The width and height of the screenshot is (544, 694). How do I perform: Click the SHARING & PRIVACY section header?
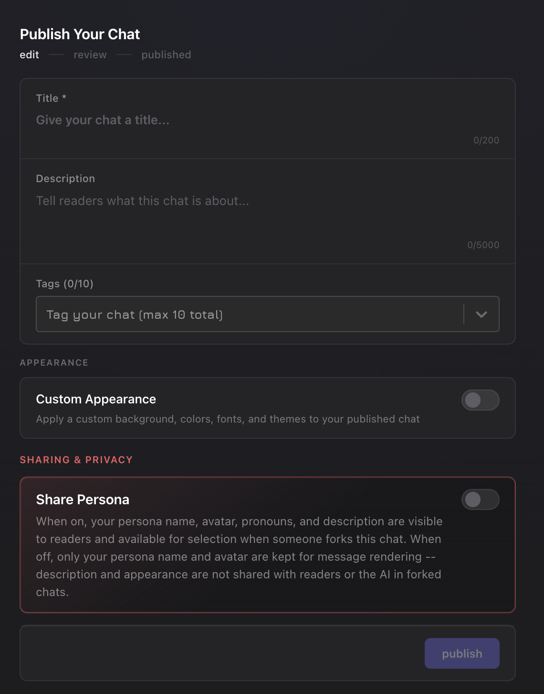pyautogui.click(x=76, y=459)
